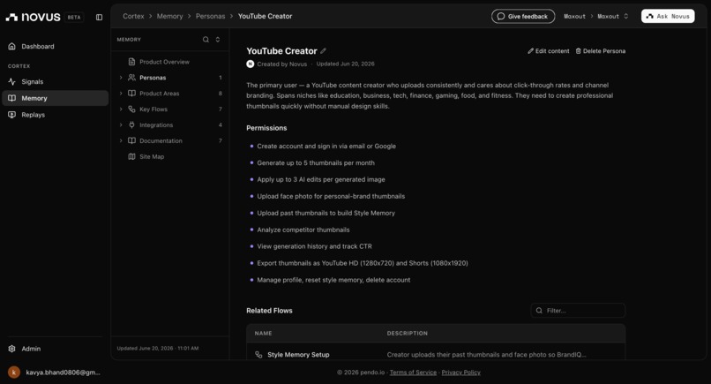The image size is (711, 384).
Task: Collapse the sidebar with the panel toggle icon
Action: coord(99,18)
